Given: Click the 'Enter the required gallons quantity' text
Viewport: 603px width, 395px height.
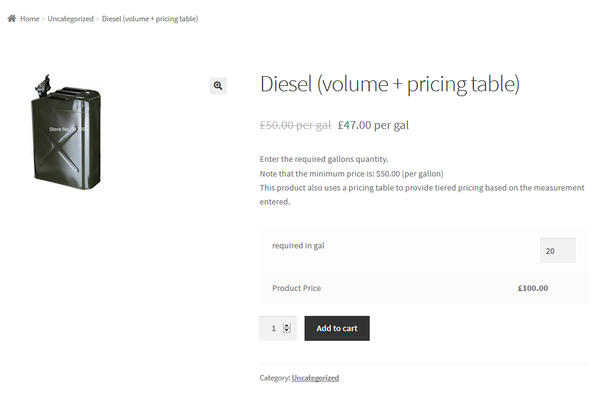Looking at the screenshot, I should pyautogui.click(x=324, y=159).
